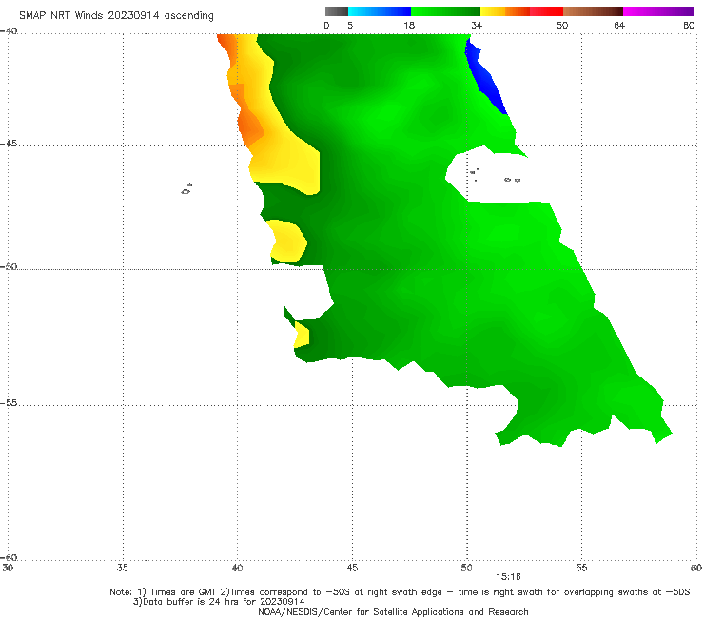Click the NOAA/NESDIS credit line

393,612
